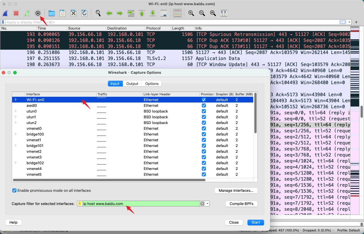Toggle promiscuous checkbox for vmenet5

tap(204, 174)
